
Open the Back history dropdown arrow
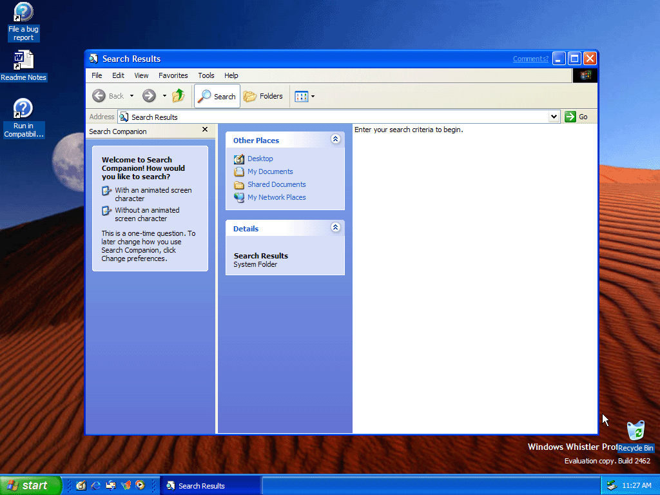pos(131,96)
